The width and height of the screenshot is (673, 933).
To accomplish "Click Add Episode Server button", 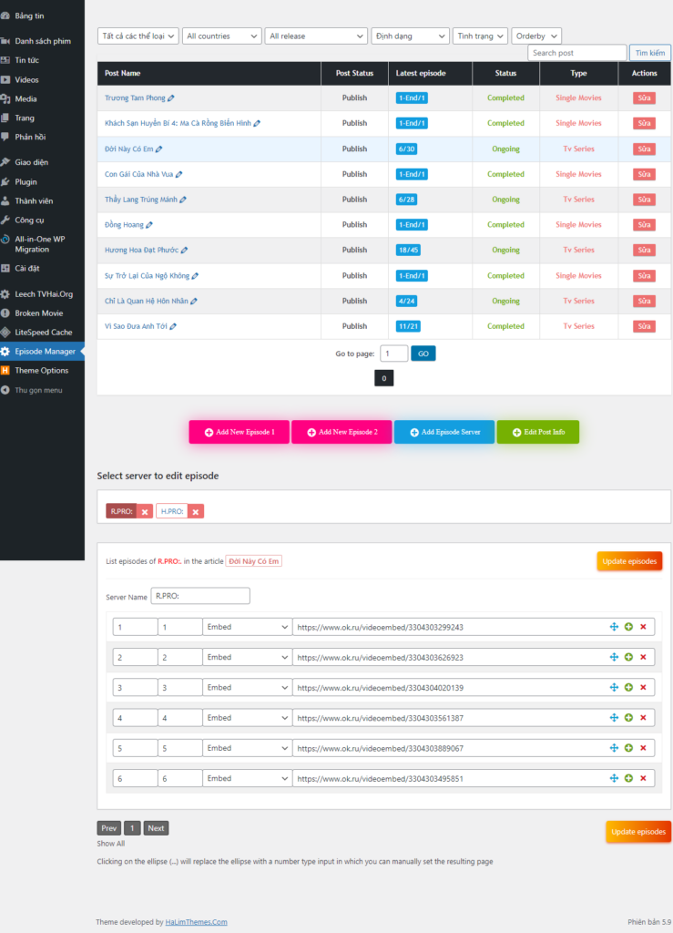I will (x=444, y=433).
